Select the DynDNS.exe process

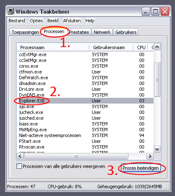[85, 95]
